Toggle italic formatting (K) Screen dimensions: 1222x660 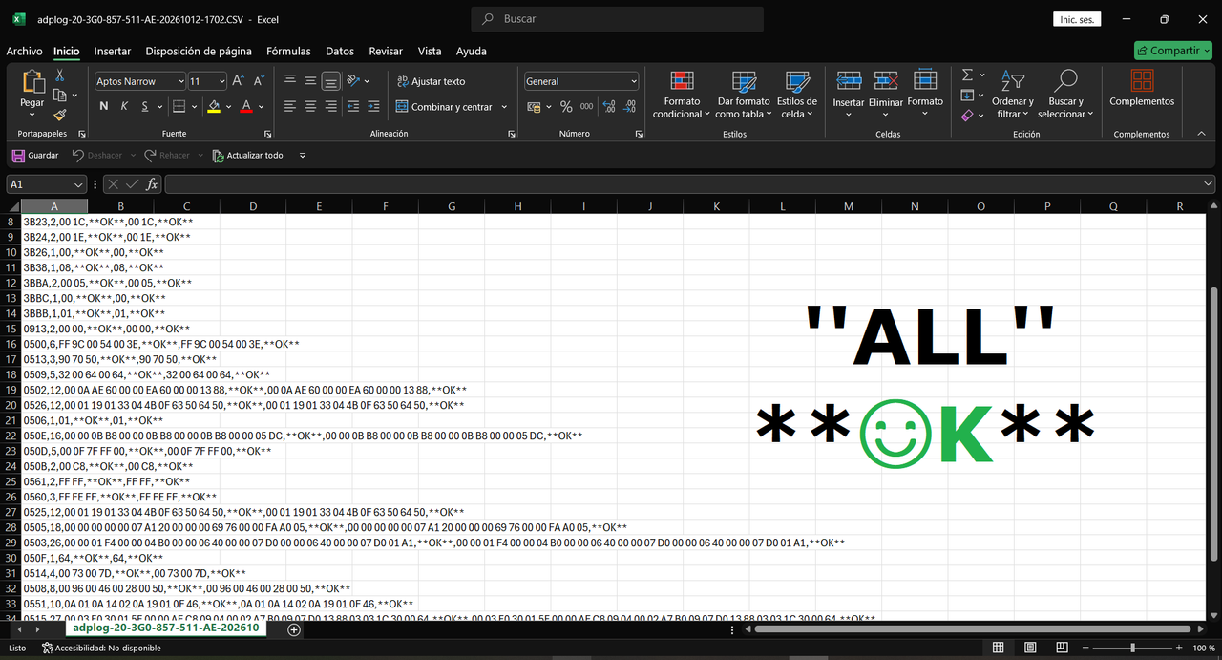pos(124,107)
